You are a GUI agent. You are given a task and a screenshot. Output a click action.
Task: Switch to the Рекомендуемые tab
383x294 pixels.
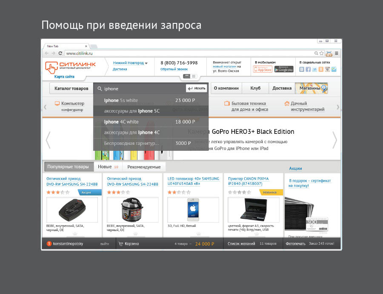pyautogui.click(x=144, y=167)
